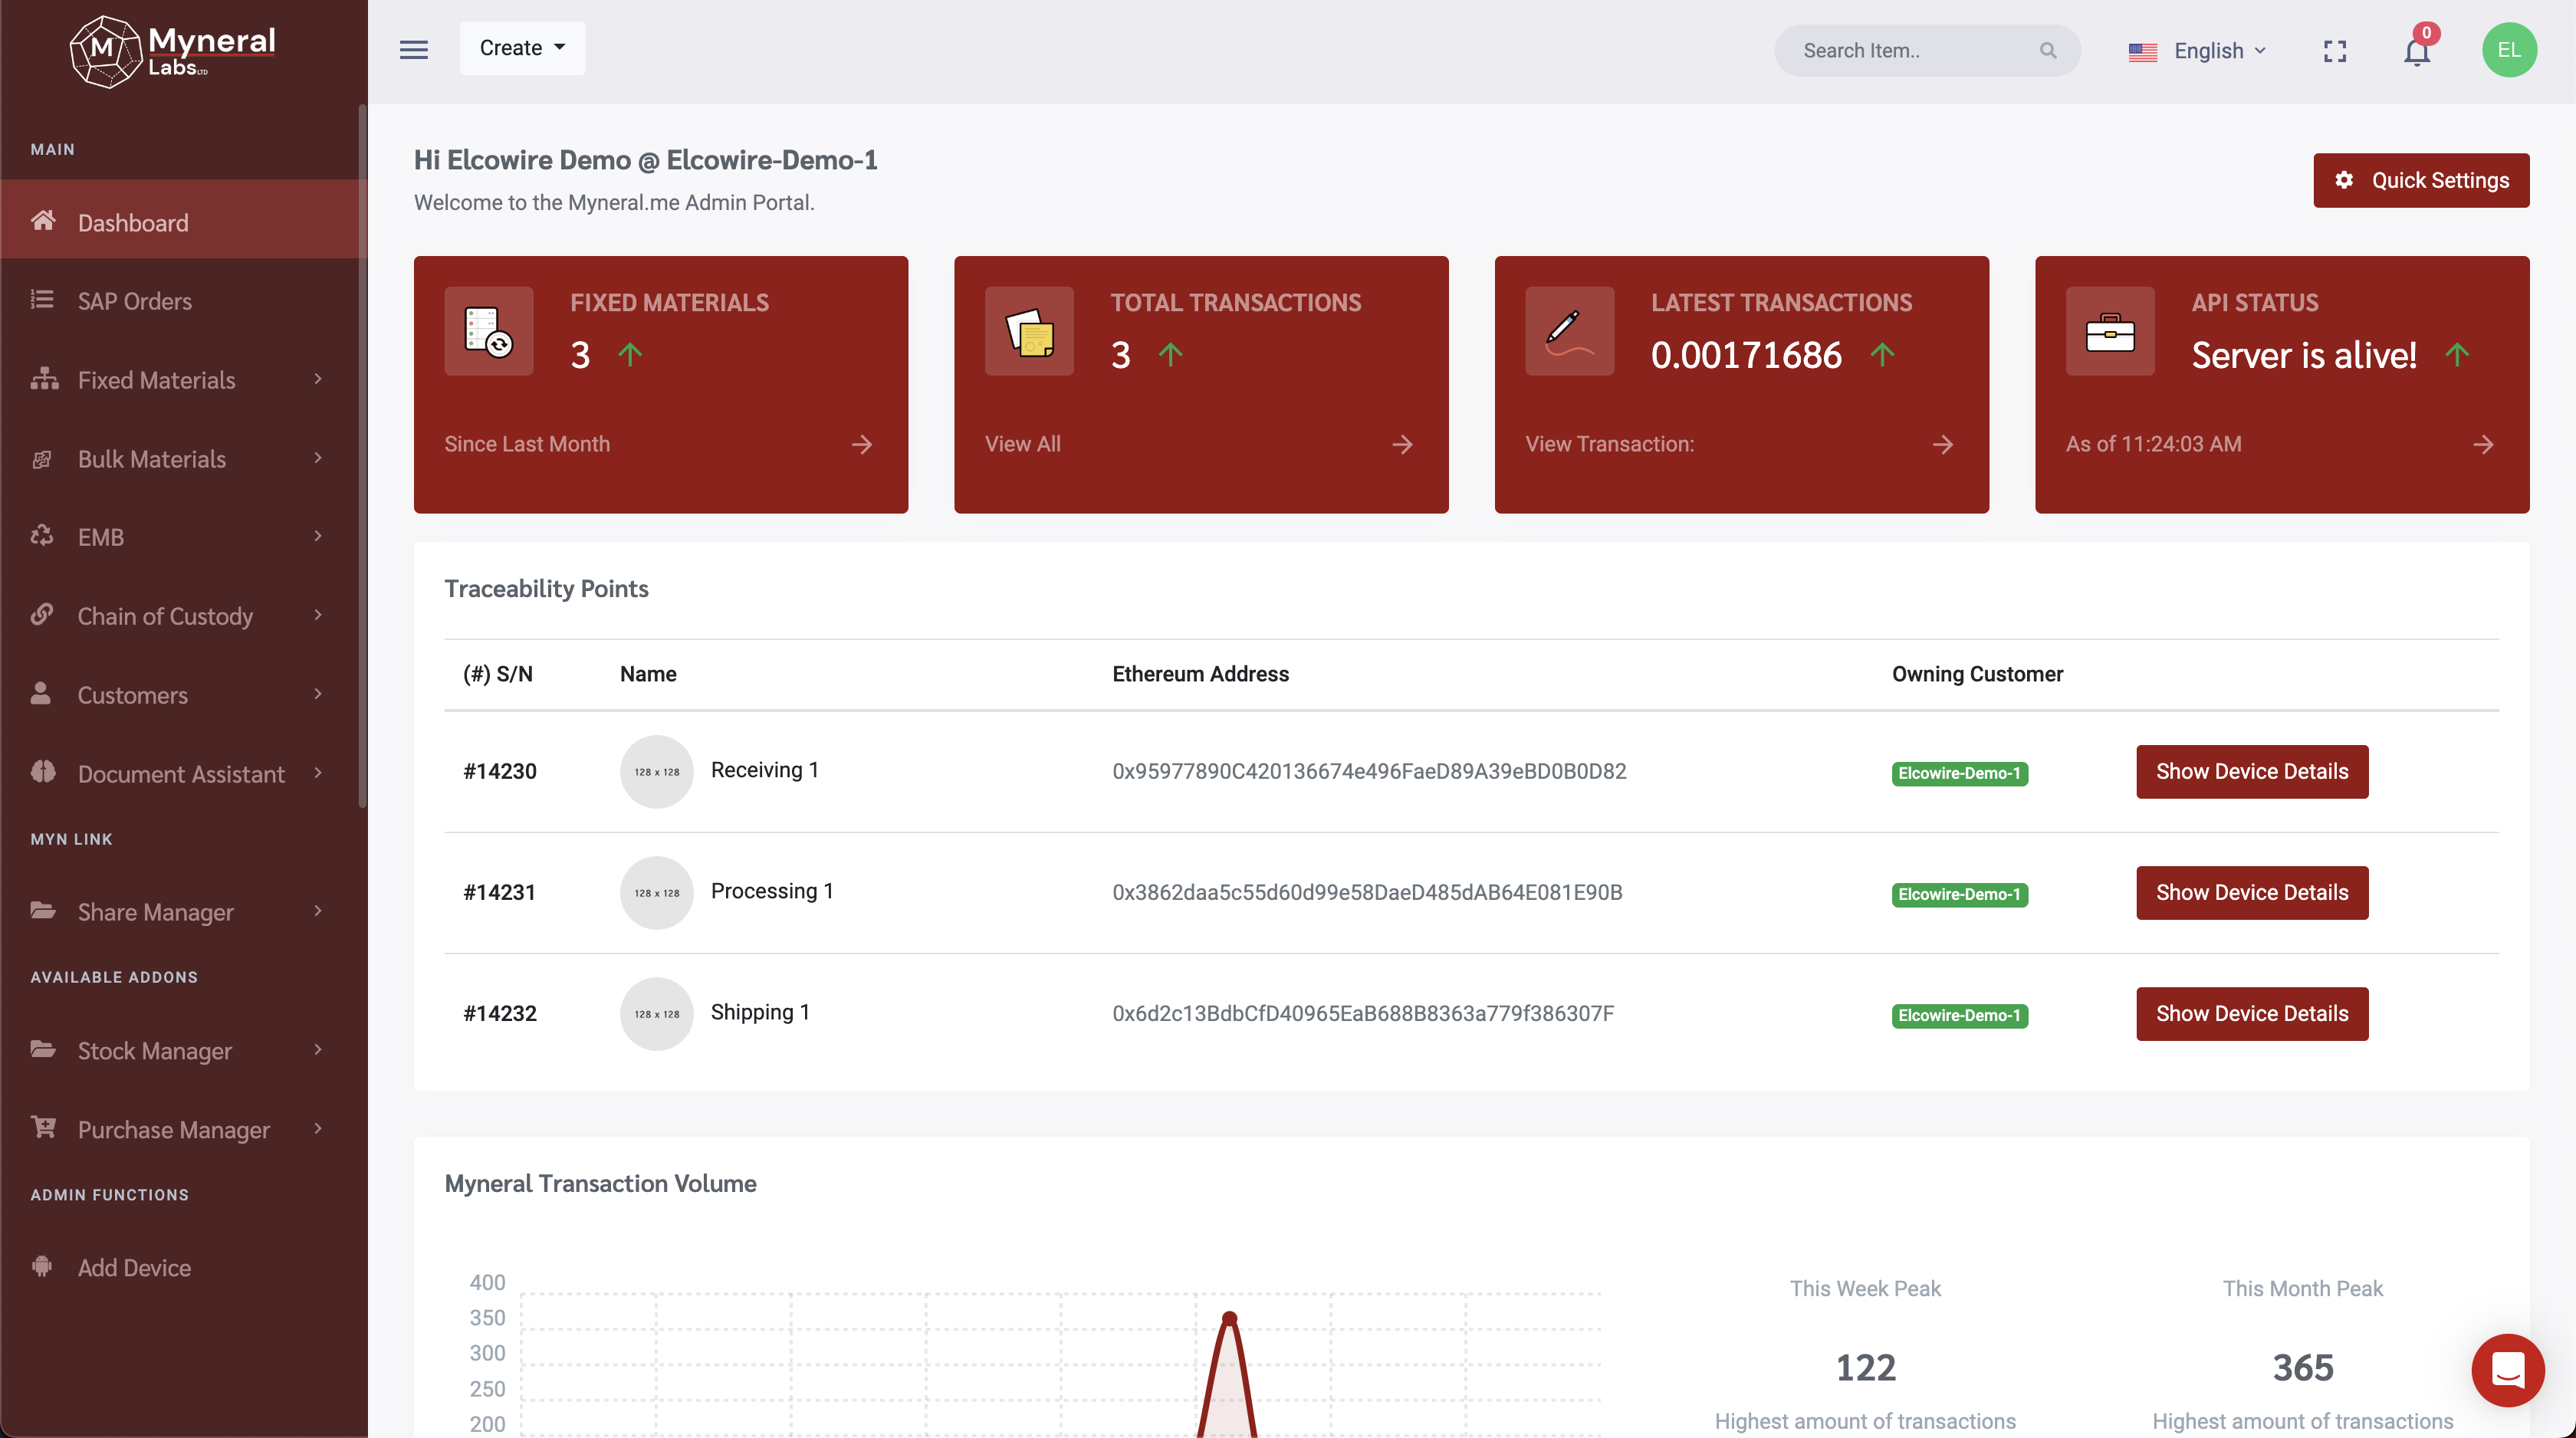Click the Customers person icon

point(40,693)
